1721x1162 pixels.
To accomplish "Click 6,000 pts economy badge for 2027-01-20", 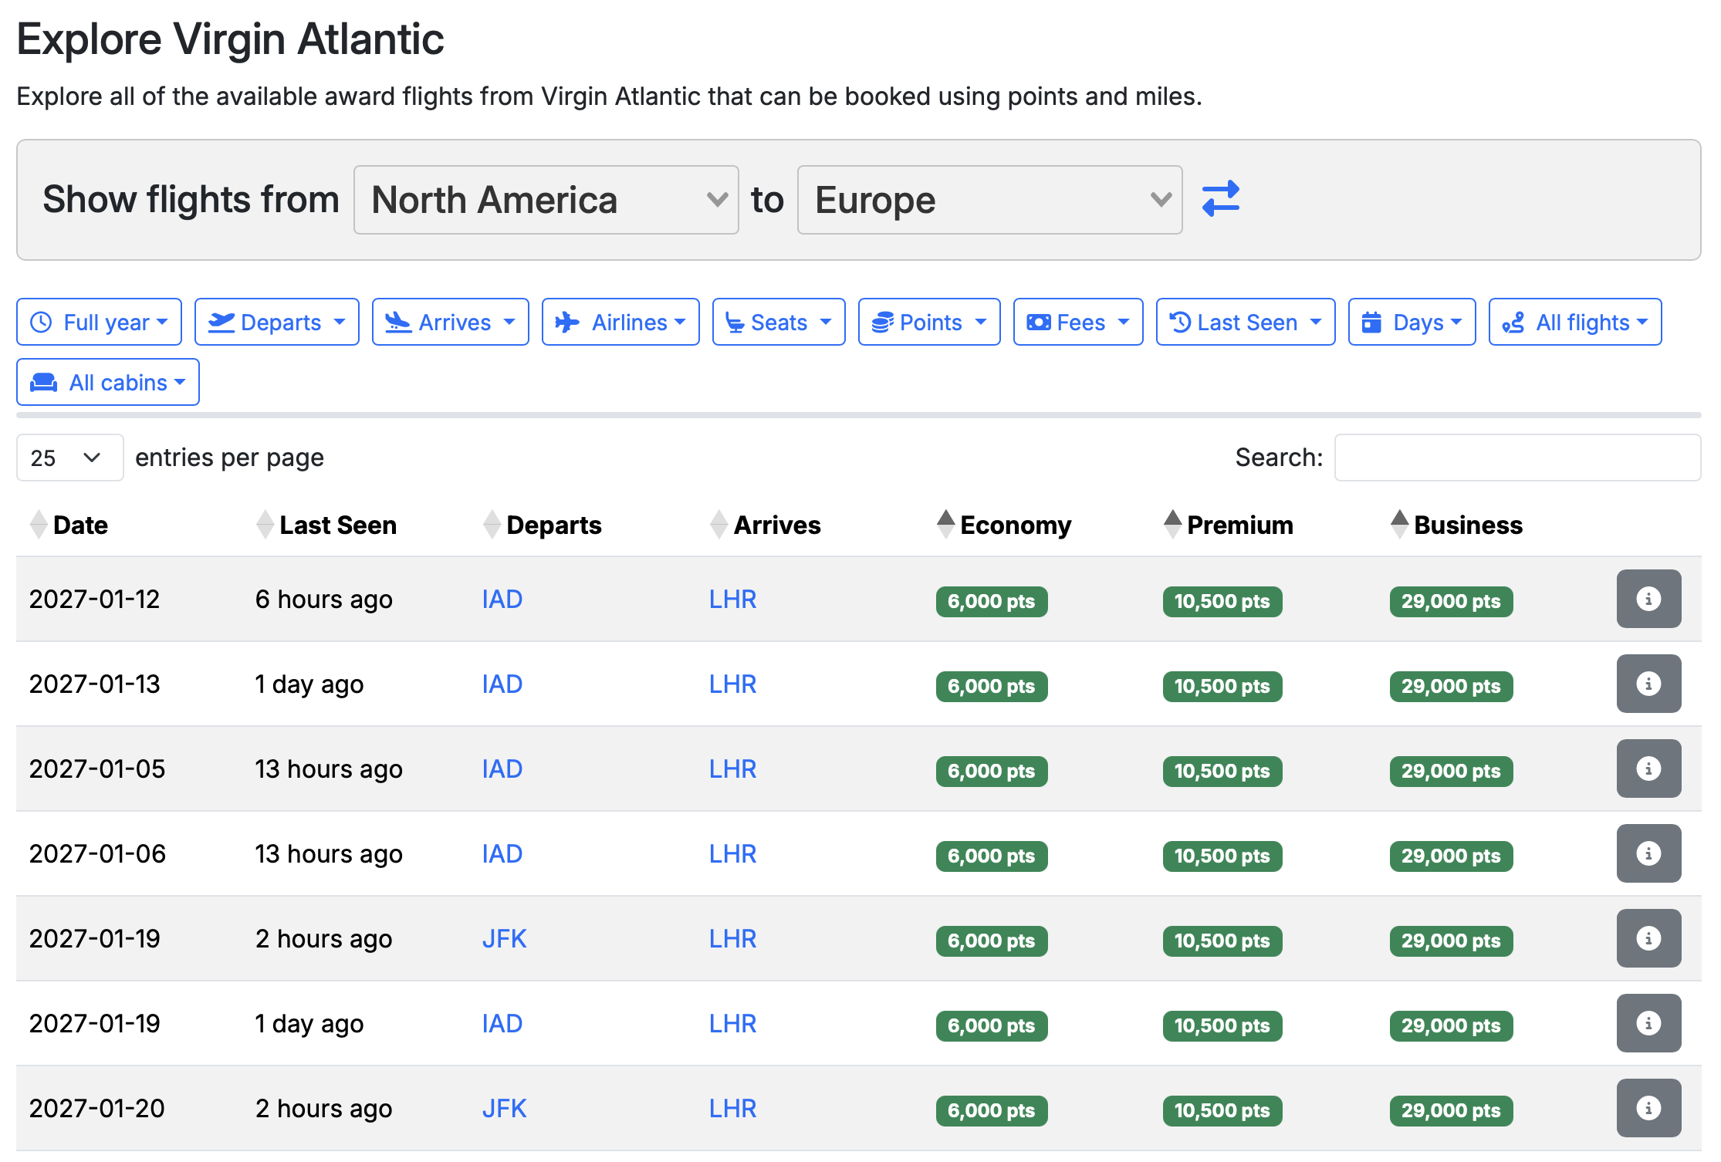I will pos(992,1110).
